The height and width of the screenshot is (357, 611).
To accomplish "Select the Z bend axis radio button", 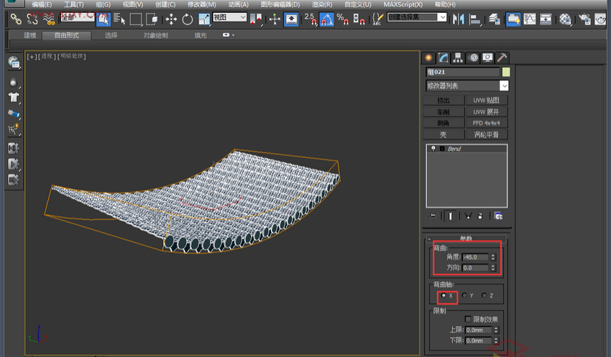I will pos(485,295).
